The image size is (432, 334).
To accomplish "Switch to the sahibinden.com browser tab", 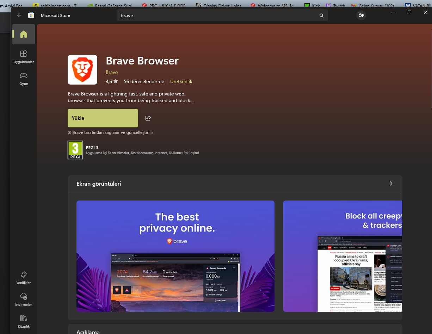I will 55,6.
